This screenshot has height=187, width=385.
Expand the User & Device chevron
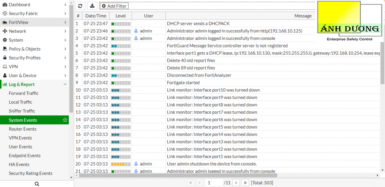65,75
